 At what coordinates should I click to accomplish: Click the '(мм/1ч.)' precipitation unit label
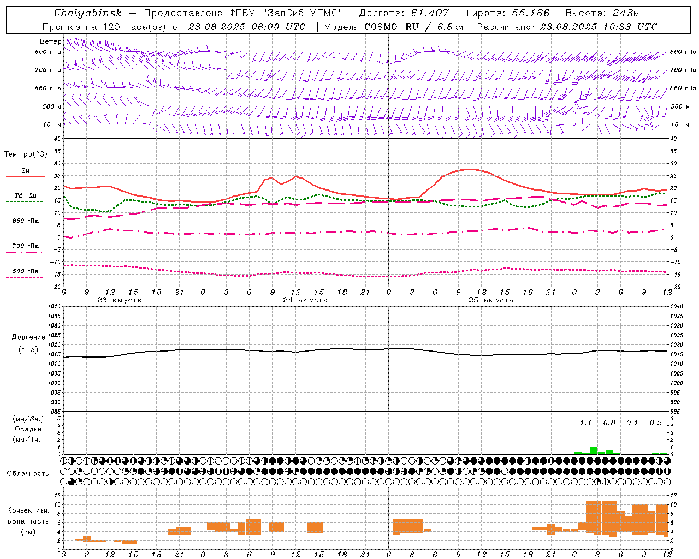[x=28, y=439]
